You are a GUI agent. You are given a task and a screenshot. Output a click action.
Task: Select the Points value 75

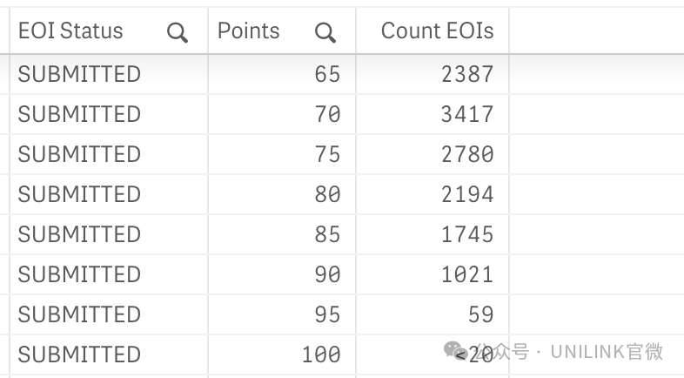[x=327, y=154]
